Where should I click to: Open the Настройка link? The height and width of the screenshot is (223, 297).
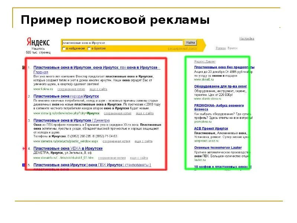[x=247, y=39]
